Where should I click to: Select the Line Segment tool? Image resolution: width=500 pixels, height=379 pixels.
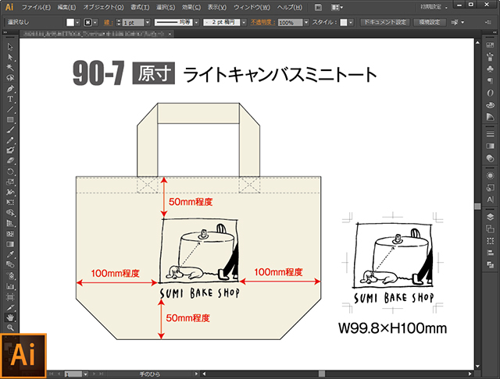point(10,109)
